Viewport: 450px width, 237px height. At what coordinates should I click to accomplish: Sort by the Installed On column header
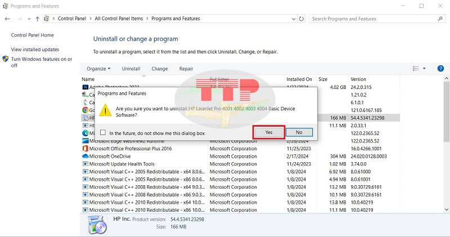(x=299, y=79)
